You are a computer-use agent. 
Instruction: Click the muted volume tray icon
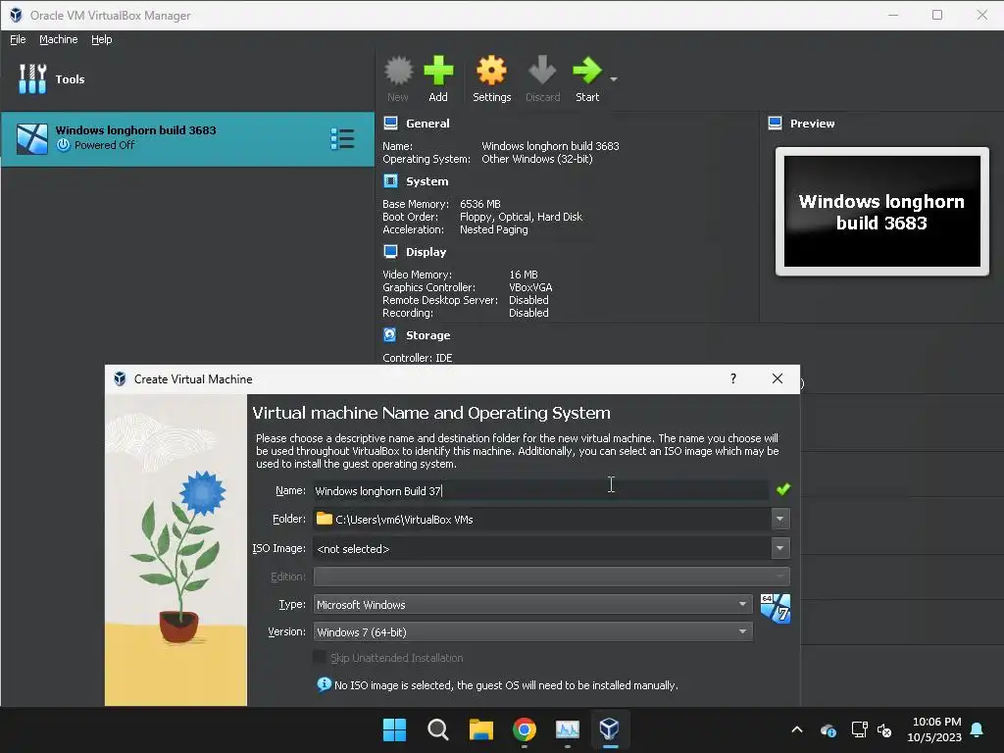point(884,729)
